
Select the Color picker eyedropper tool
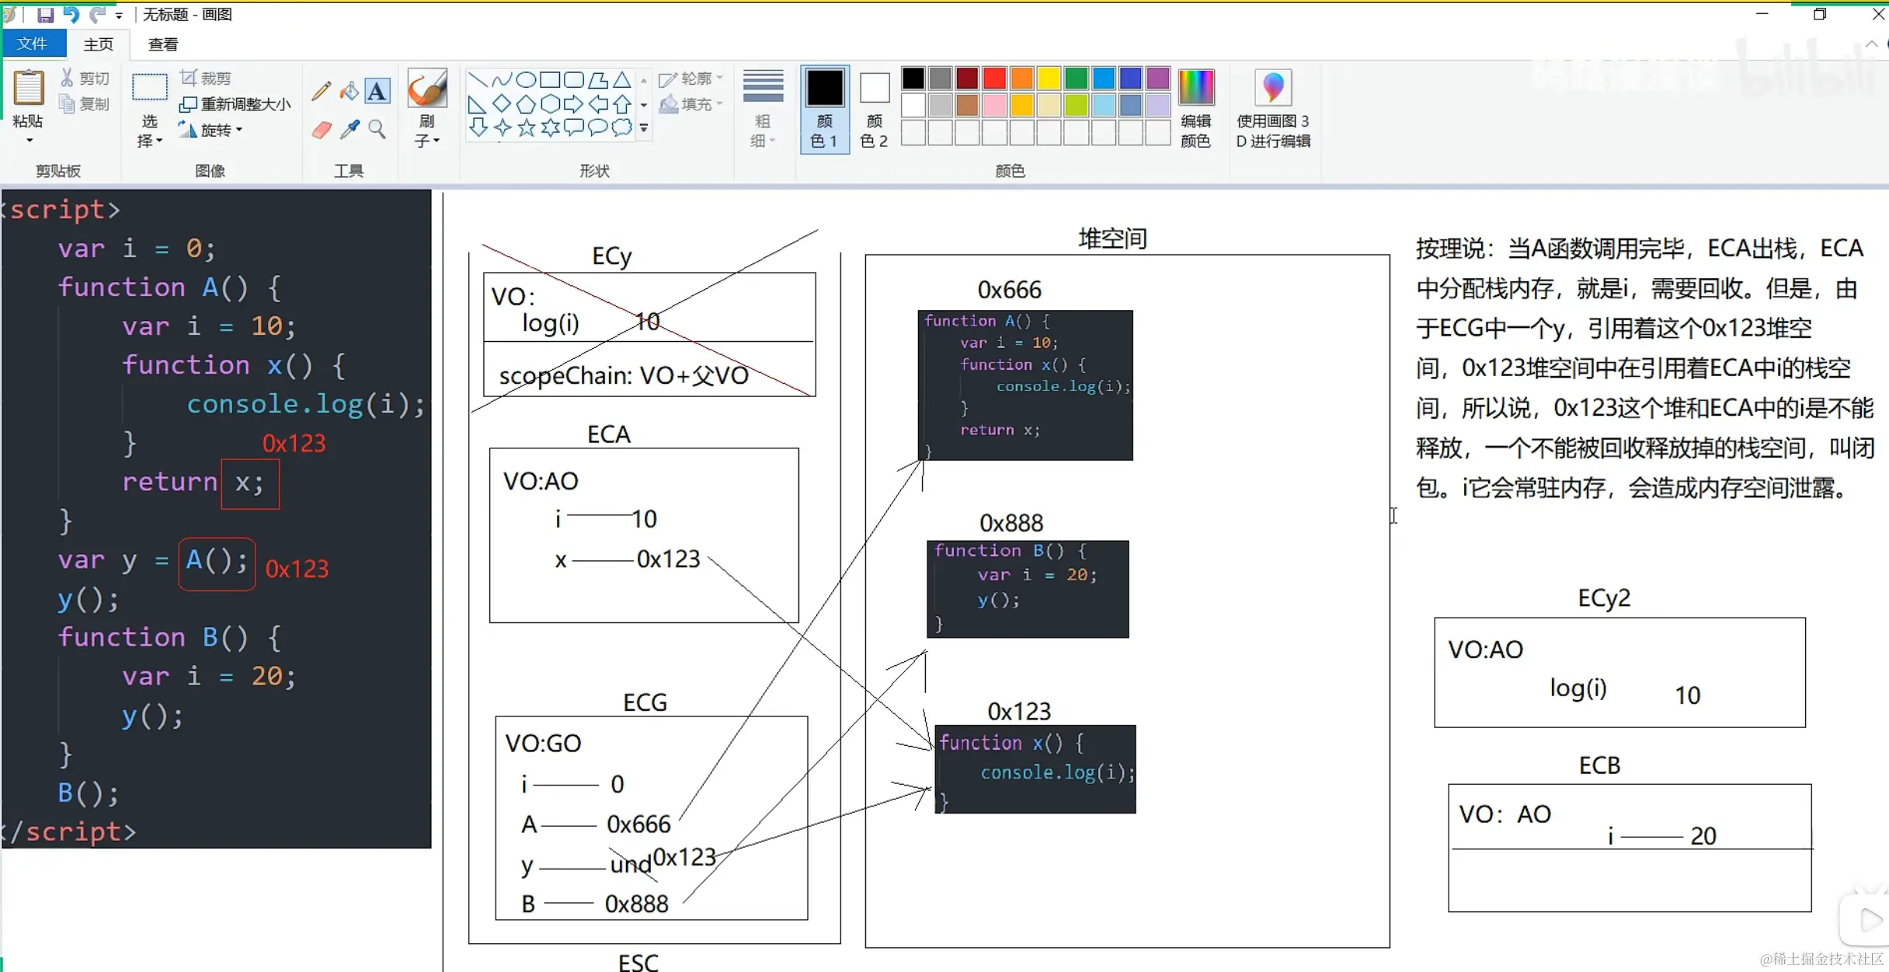point(350,129)
